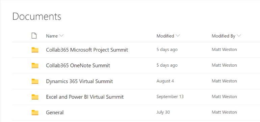
Task: Click the file type icon in header
Action: click(34, 36)
